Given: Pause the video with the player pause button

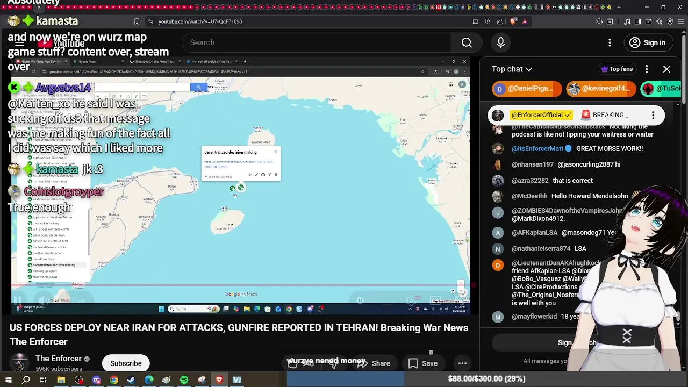Looking at the screenshot, I should (x=17, y=301).
